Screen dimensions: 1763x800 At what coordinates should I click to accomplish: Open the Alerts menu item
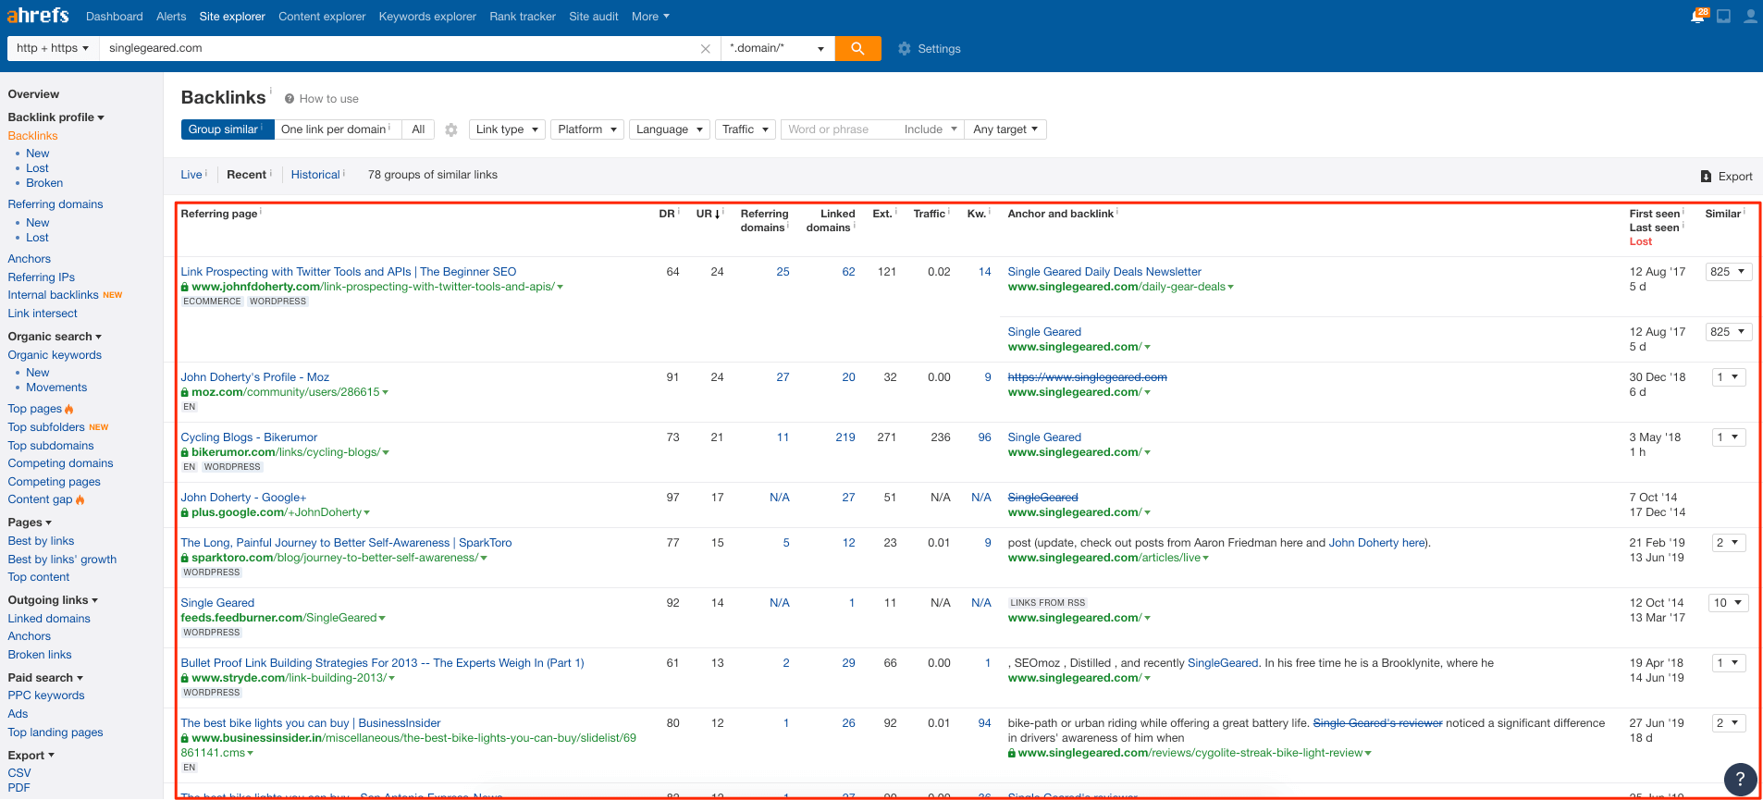click(171, 17)
